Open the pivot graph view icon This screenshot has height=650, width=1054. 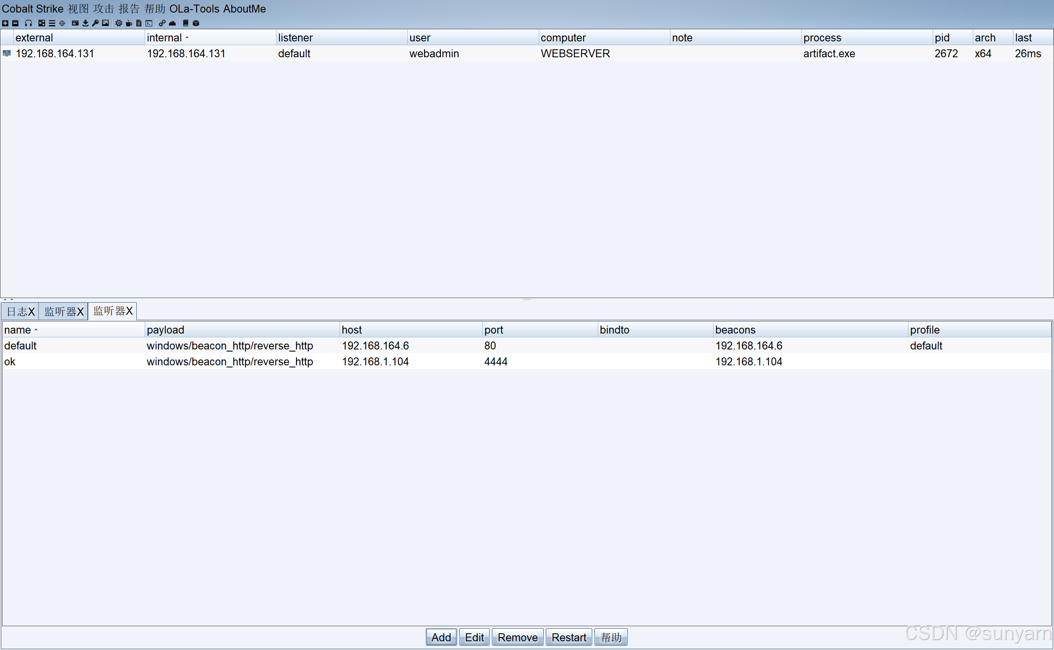(42, 23)
